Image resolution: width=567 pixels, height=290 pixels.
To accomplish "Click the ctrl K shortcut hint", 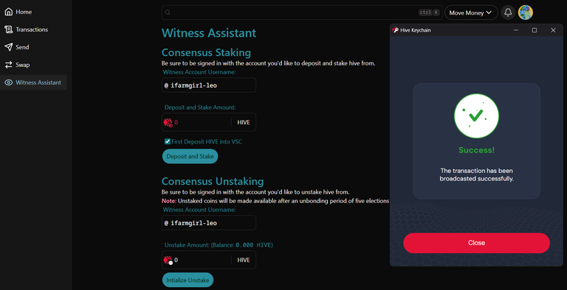I will tap(429, 13).
